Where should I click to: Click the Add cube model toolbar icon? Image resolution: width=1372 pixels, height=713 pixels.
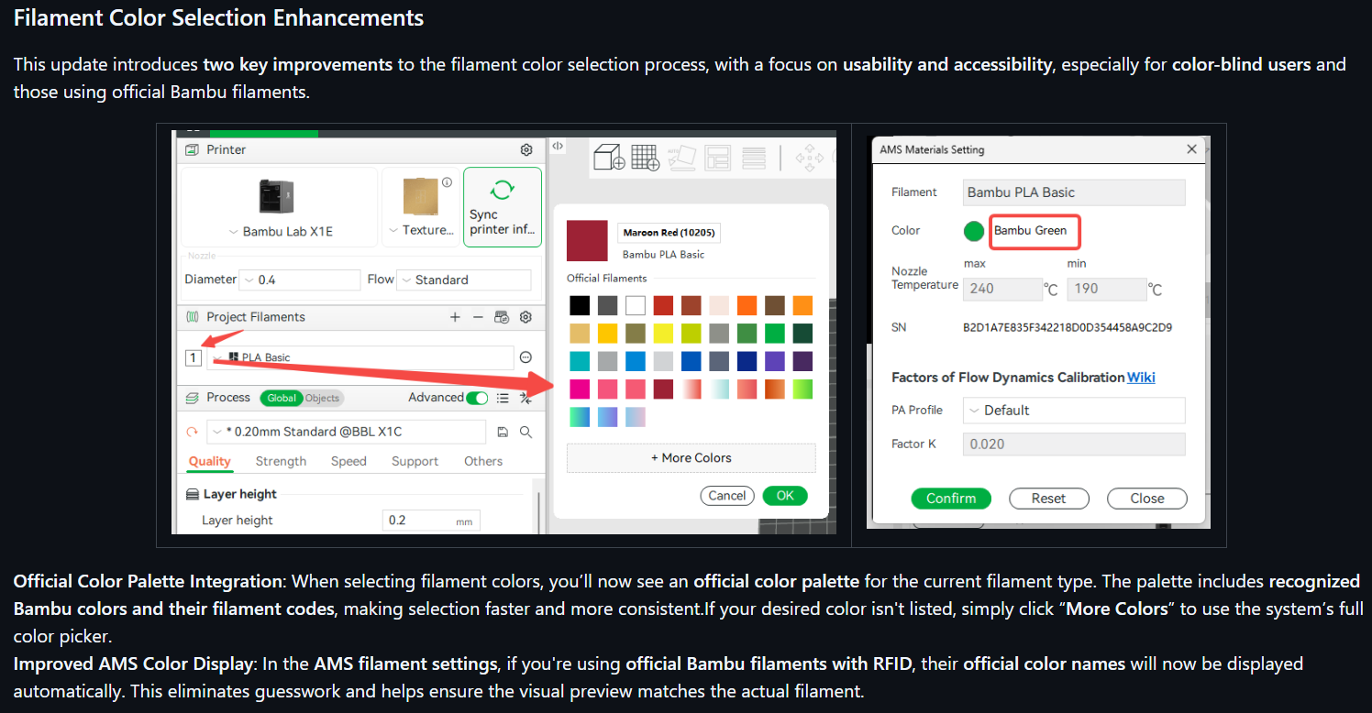click(609, 158)
